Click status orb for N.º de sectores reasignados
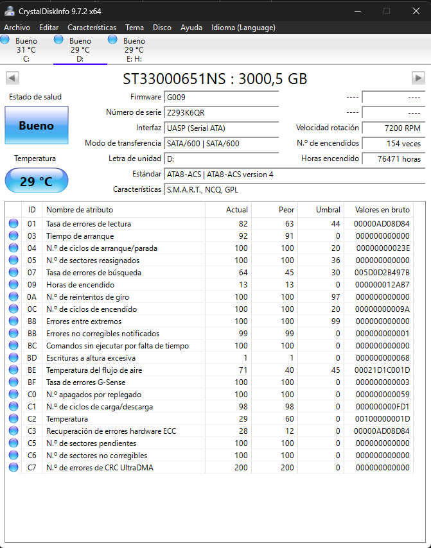This screenshot has height=548, width=431. click(13, 260)
